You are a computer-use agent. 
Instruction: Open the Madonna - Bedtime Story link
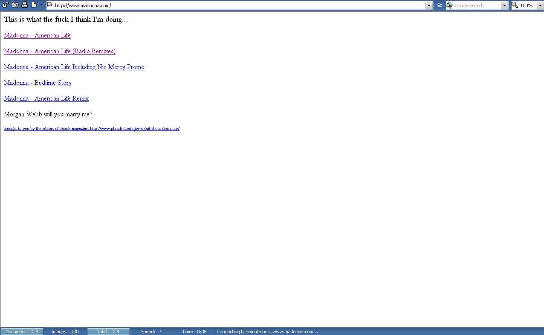(38, 83)
